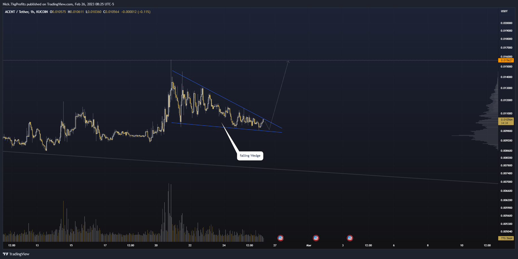Click the open value O0.010575
Image resolution: width=518 pixels, height=259 pixels.
pos(58,12)
